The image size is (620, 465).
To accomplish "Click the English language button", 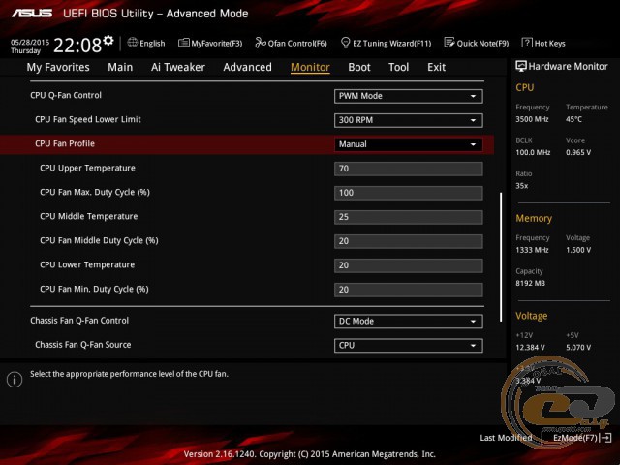I will pos(152,44).
